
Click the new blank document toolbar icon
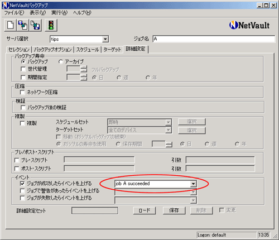coord(10,25)
